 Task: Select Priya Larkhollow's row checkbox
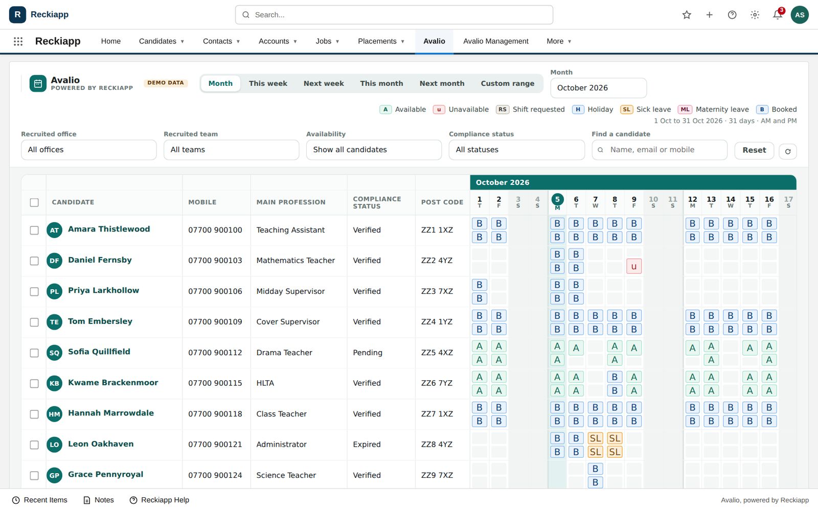34,292
